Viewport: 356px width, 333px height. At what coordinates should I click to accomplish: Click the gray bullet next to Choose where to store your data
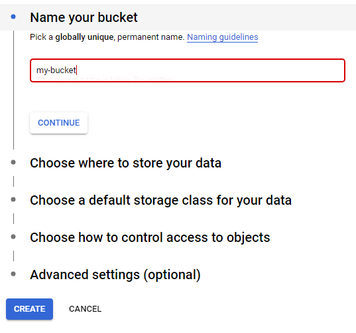tap(13, 162)
